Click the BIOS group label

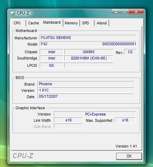tap(20, 78)
